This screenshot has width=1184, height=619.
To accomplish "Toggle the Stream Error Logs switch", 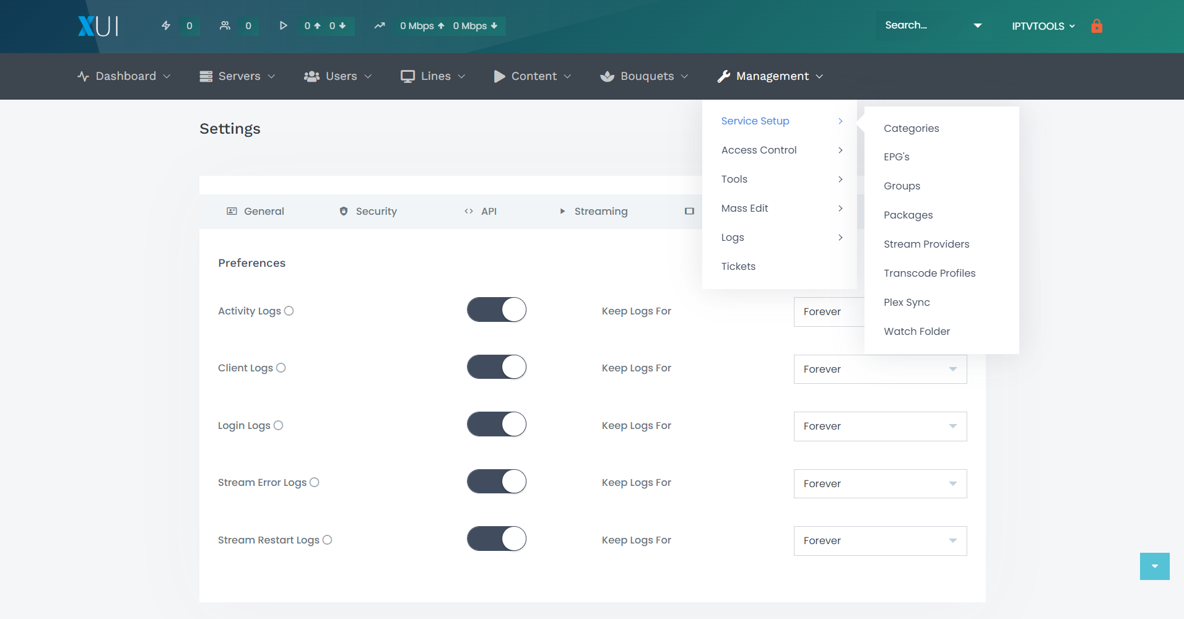I will [x=497, y=482].
